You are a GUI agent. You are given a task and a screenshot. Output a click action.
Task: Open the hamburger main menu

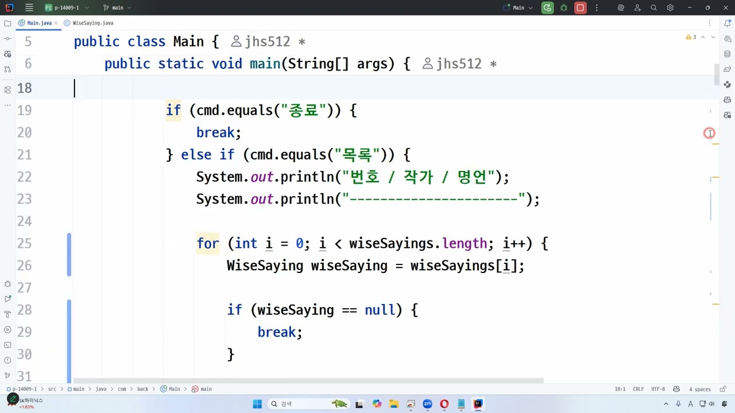click(x=29, y=8)
